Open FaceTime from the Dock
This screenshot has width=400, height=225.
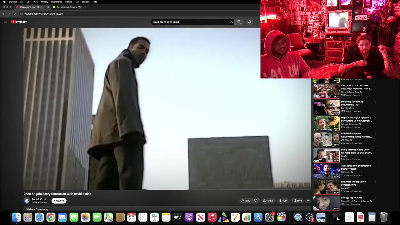coord(97,217)
